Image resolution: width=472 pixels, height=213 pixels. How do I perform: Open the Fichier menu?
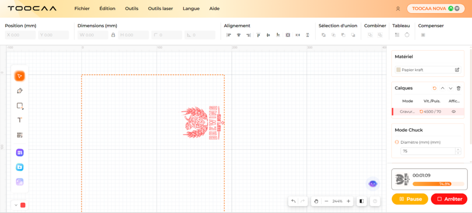point(82,8)
